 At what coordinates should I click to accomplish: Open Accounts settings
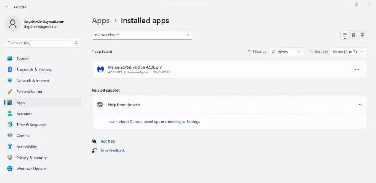tap(43, 114)
